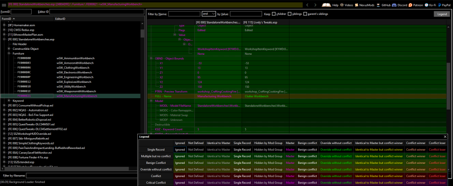Open the PayPal link
This screenshot has width=453, height=186.
tap(444, 5)
